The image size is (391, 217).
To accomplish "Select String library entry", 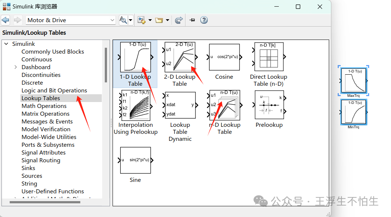I will click(29, 184).
